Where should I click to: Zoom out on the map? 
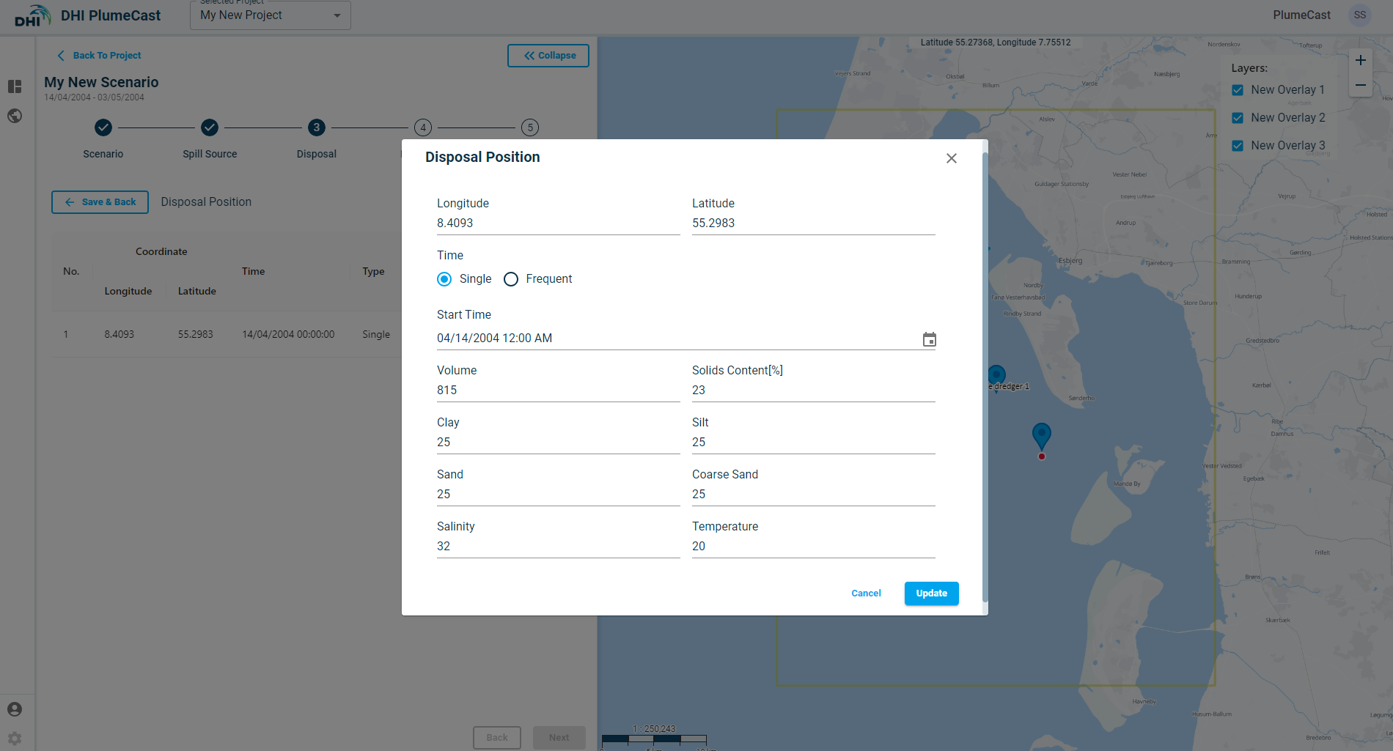1360,85
